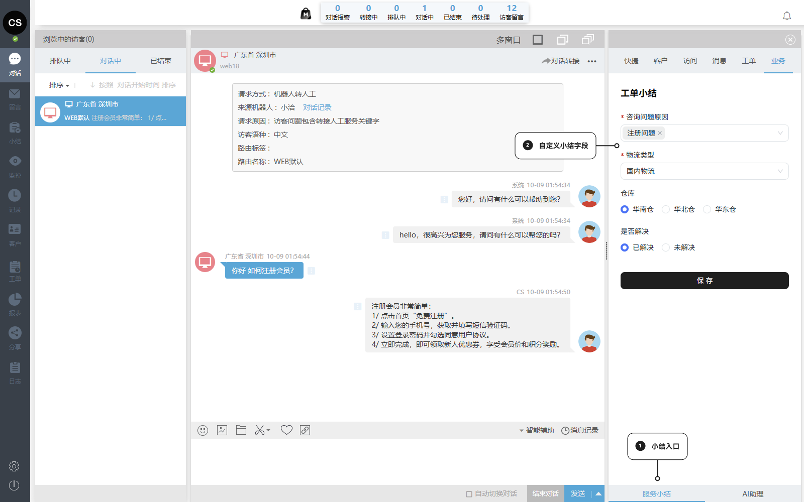Expand the send options arrow beside 发送
Viewport: 804px width, 502px height.
(x=598, y=494)
